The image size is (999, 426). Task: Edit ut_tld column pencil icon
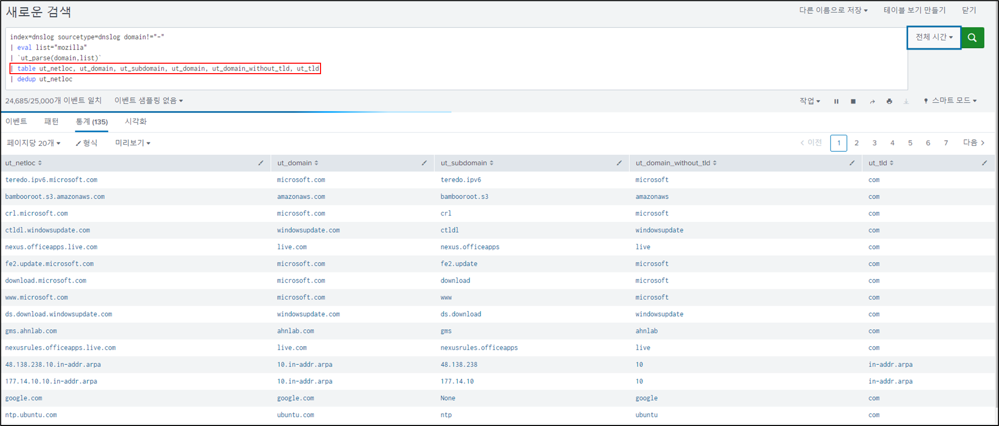pyautogui.click(x=985, y=163)
